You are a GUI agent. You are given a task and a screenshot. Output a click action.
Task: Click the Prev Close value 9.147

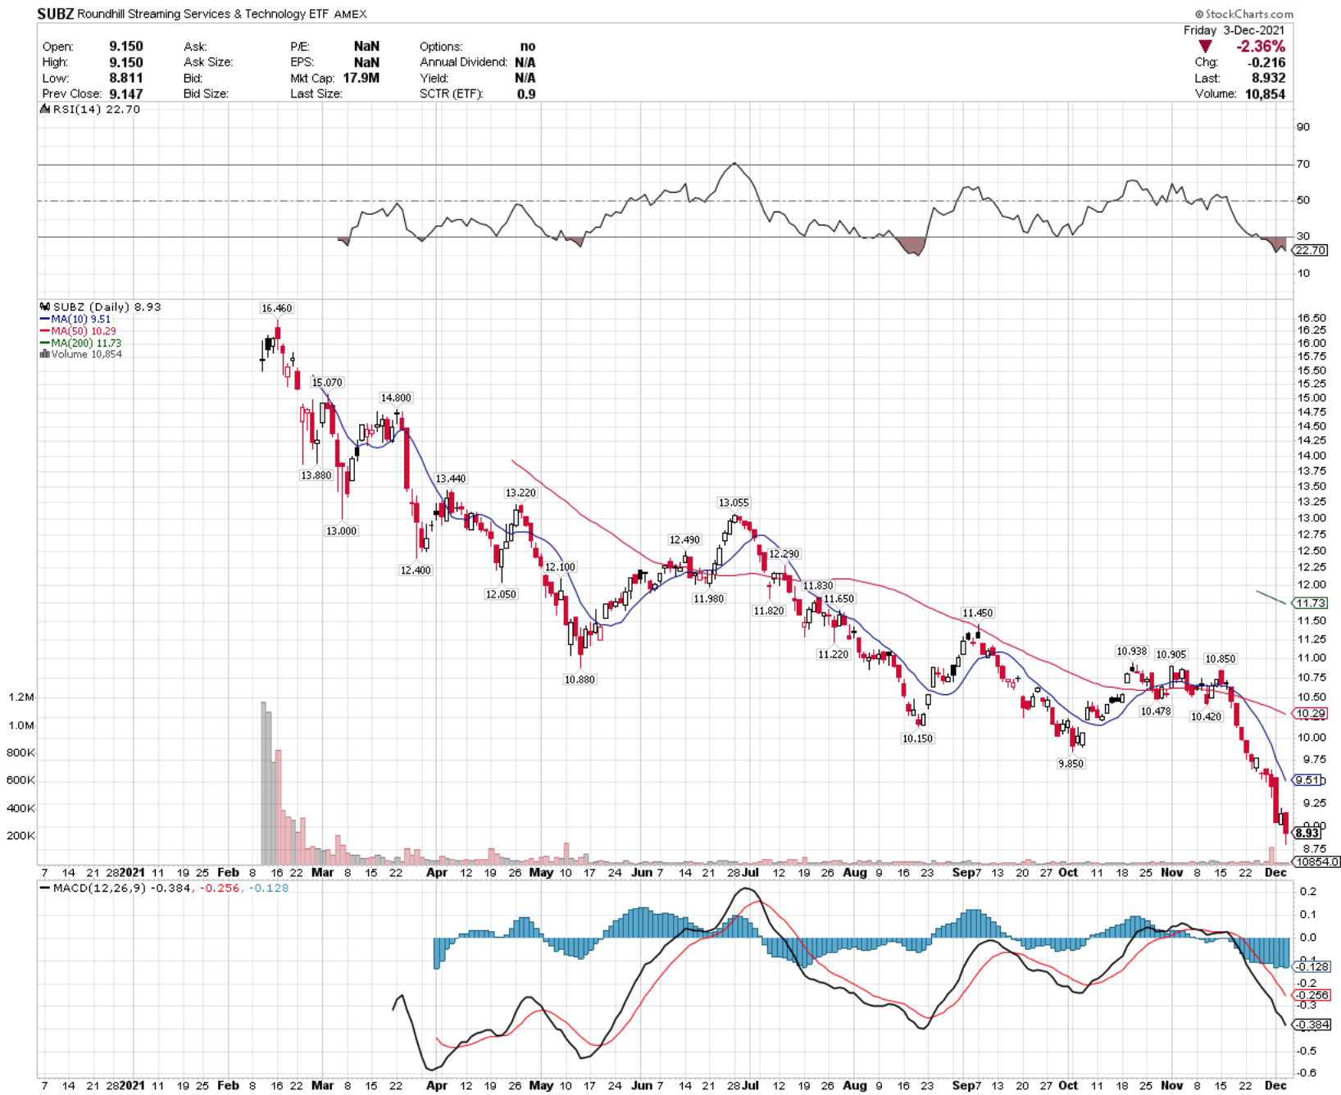click(x=126, y=93)
